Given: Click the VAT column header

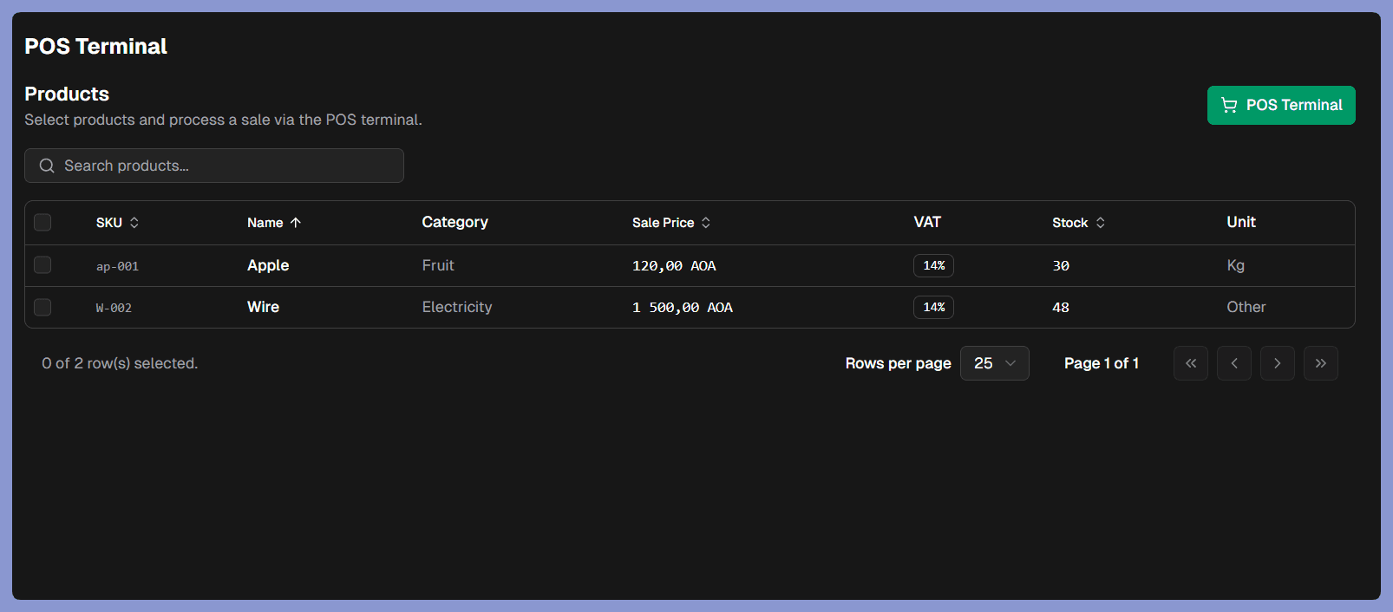Looking at the screenshot, I should (x=927, y=222).
